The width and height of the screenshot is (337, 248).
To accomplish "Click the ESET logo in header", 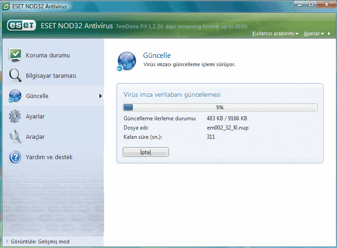I will pyautogui.click(x=21, y=25).
